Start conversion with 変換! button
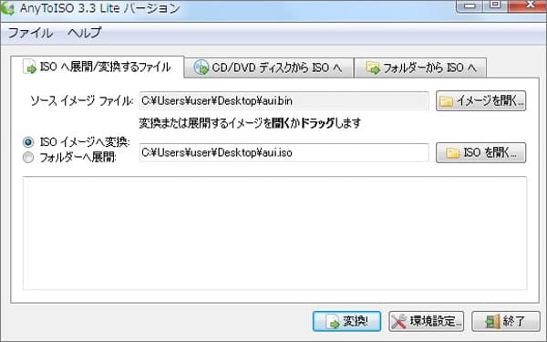 pos(346,321)
